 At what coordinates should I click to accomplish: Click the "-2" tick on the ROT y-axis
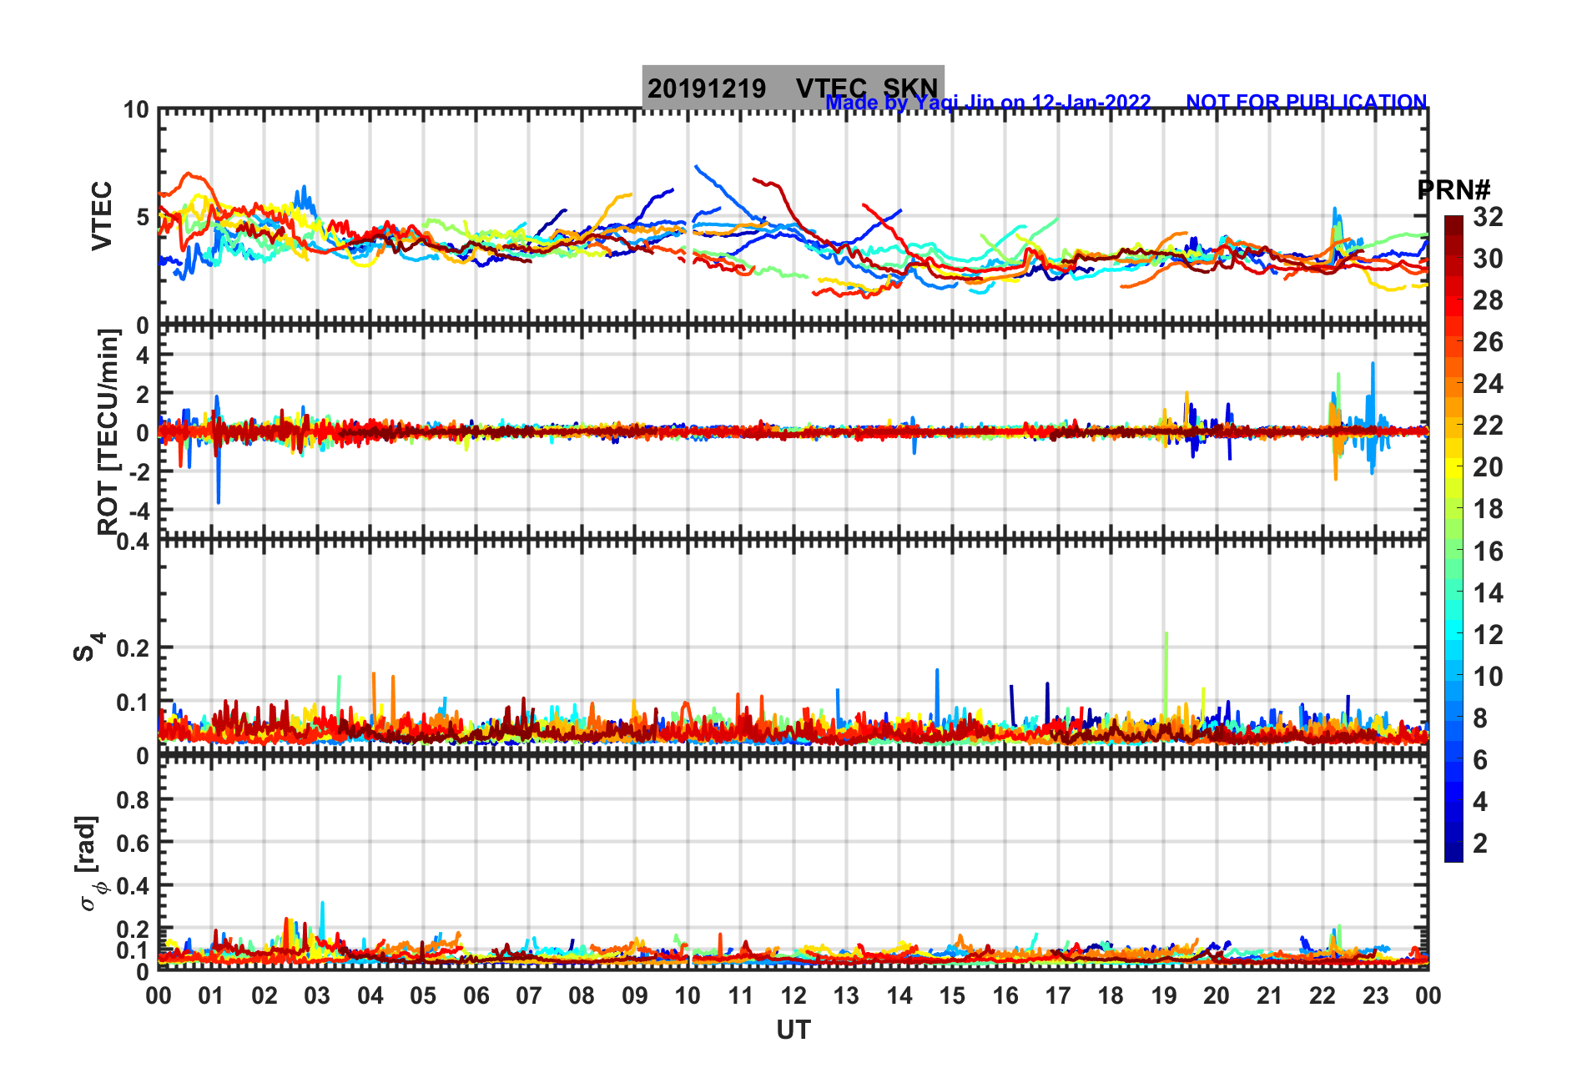point(139,471)
